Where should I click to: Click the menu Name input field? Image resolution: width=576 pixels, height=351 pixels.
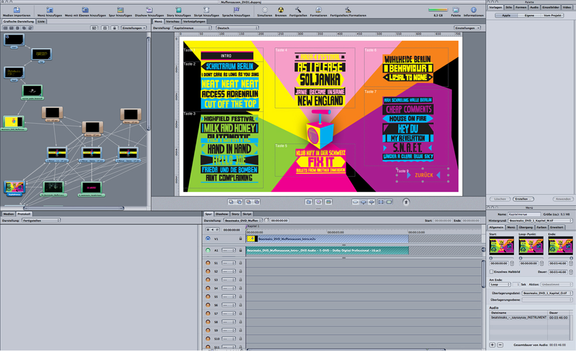(x=524, y=214)
